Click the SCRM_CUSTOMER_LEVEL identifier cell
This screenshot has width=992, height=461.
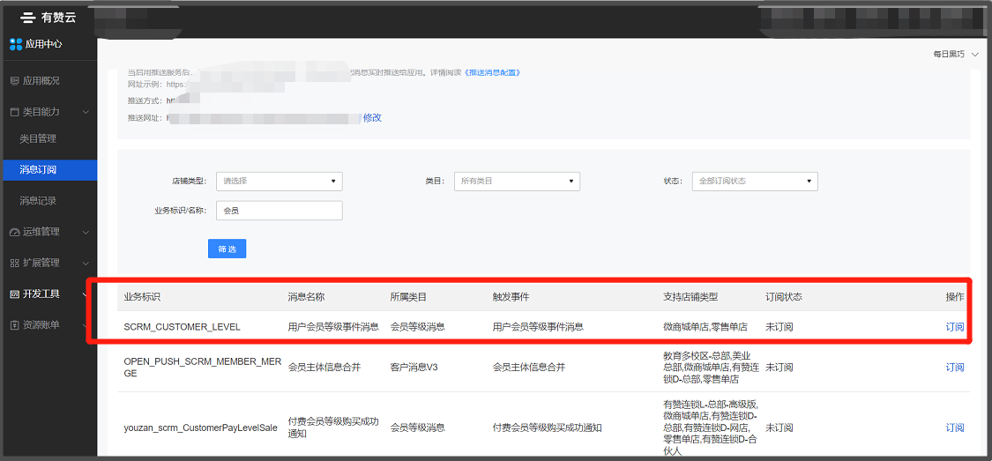point(183,328)
